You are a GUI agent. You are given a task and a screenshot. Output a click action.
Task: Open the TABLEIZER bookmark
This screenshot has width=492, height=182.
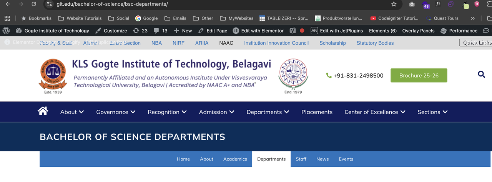tap(284, 18)
